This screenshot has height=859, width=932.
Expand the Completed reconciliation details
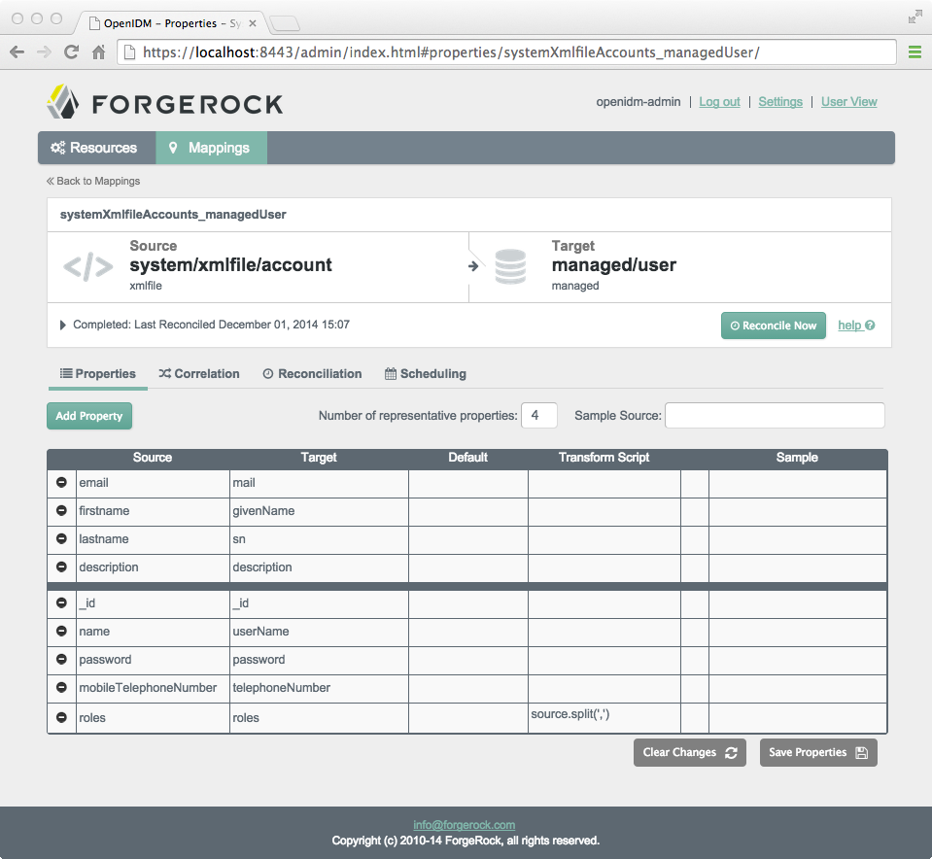[62, 326]
